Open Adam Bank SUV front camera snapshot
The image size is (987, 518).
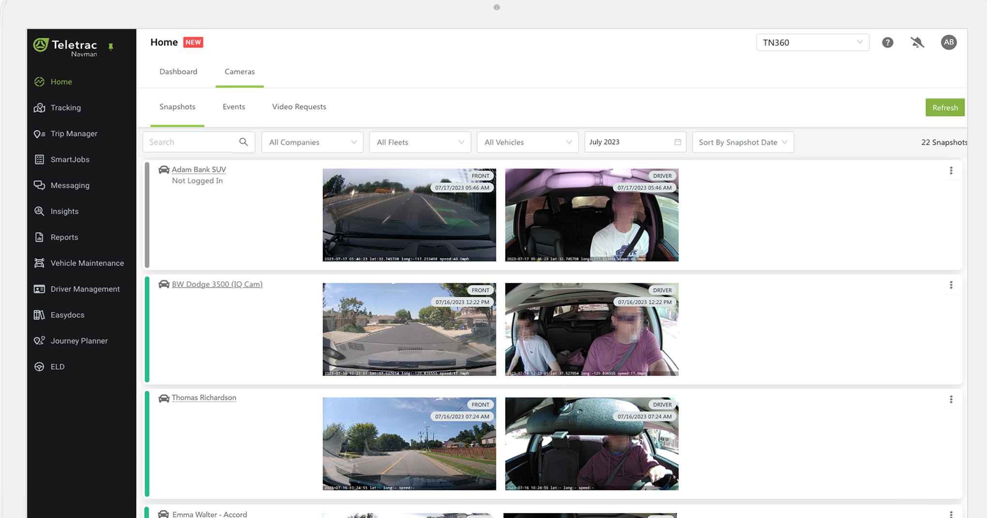409,215
